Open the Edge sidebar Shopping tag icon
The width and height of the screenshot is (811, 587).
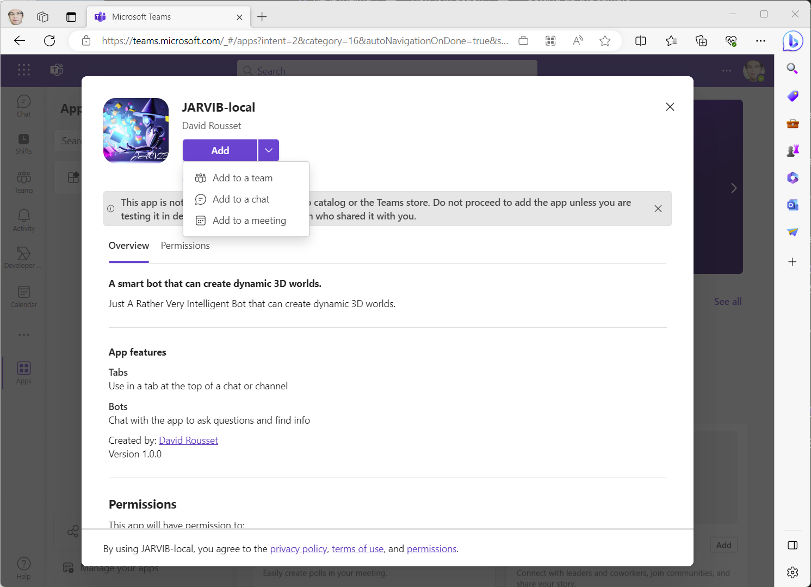click(793, 96)
